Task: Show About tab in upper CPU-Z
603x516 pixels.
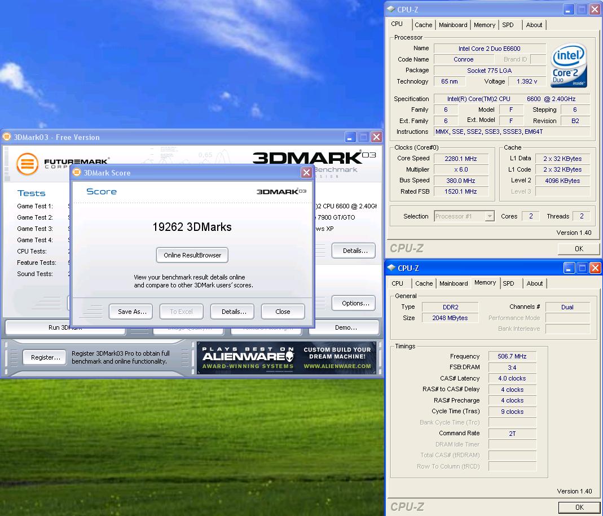Action: click(x=534, y=25)
